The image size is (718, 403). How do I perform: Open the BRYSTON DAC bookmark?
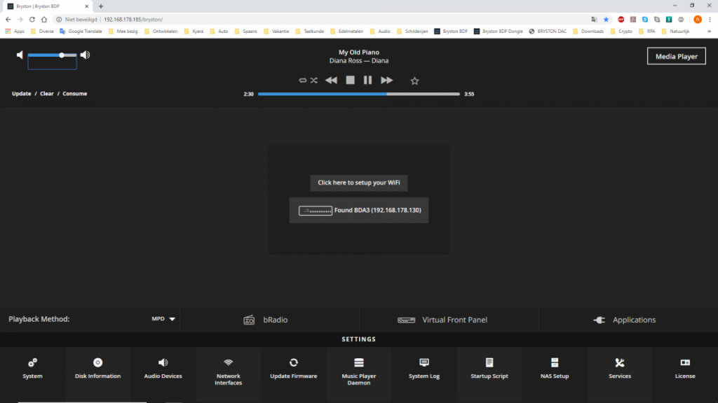[x=548, y=31]
